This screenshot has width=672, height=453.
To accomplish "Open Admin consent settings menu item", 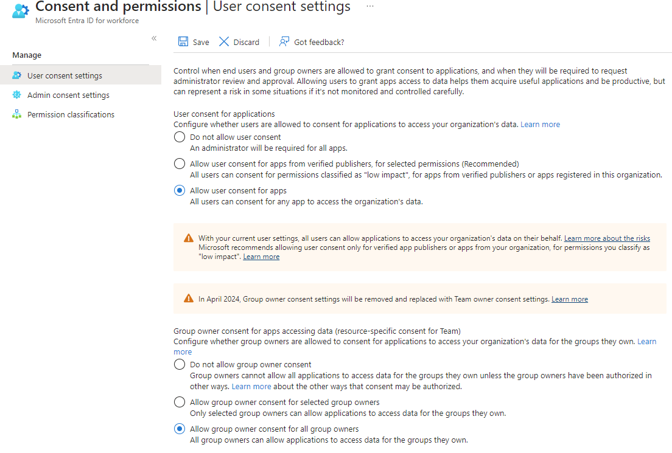I will pos(68,95).
